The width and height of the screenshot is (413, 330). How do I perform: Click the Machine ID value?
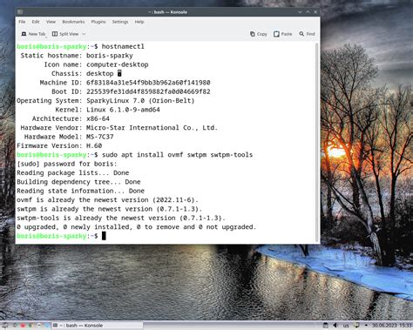tap(148, 83)
